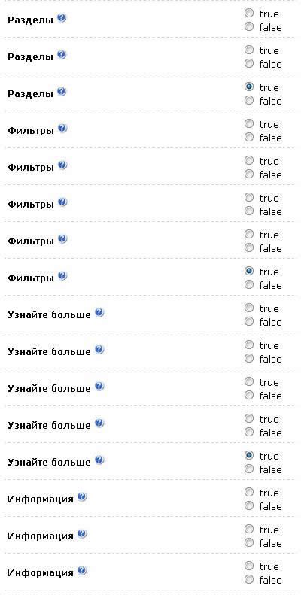Choose true for the first Информация row

249,493
